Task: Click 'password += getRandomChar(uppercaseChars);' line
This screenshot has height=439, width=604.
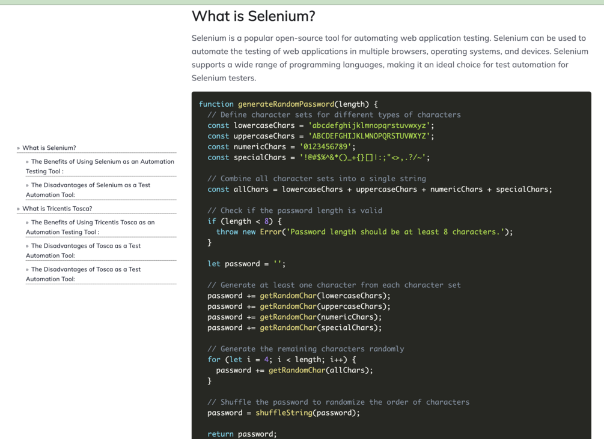Action: click(299, 306)
